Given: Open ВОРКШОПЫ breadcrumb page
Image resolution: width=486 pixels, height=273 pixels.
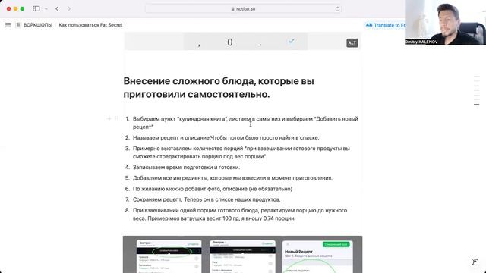Looking at the screenshot, I should click(34, 25).
